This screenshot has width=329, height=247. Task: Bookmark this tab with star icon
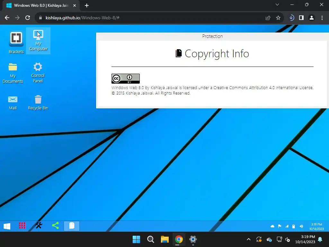click(x=278, y=18)
